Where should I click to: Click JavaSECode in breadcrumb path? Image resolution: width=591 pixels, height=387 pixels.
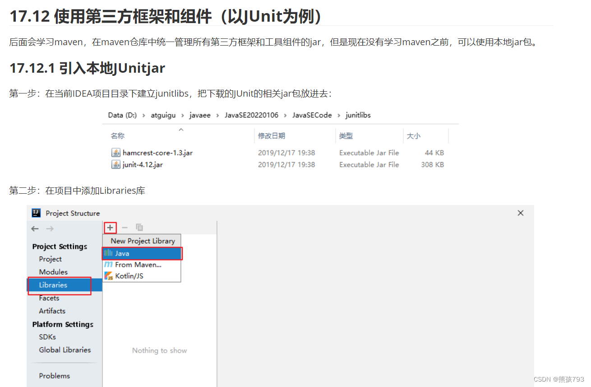click(x=312, y=115)
